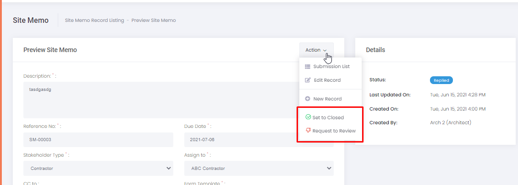Screen dimensions: 518x185
Task: Select Edit Record menu entry
Action: pyautogui.click(x=327, y=80)
